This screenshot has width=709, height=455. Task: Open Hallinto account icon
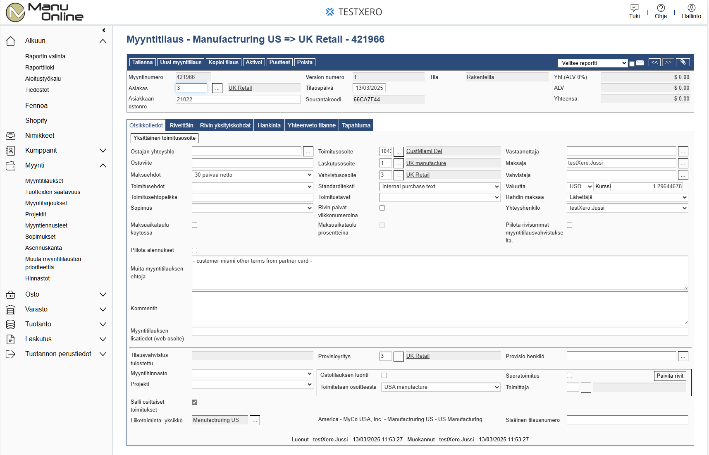click(691, 8)
